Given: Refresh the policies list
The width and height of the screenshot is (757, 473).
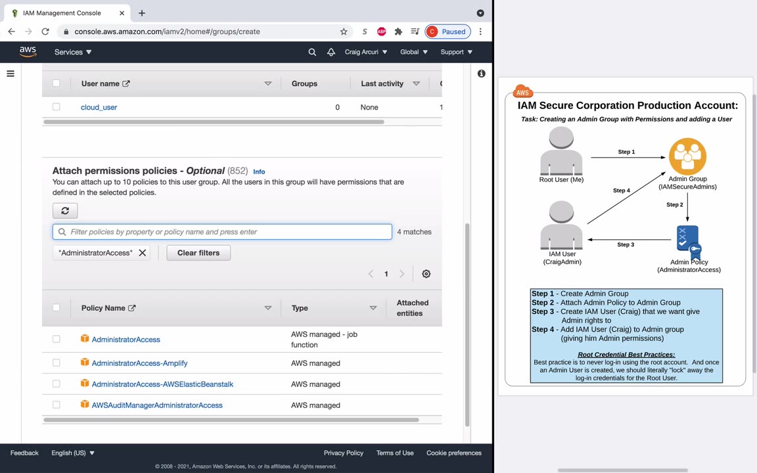Looking at the screenshot, I should (65, 210).
